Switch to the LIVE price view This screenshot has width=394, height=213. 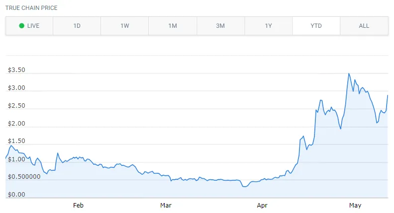(x=29, y=26)
